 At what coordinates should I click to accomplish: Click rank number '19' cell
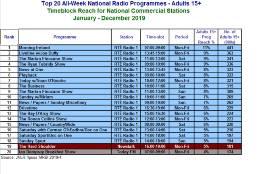(x=9, y=147)
